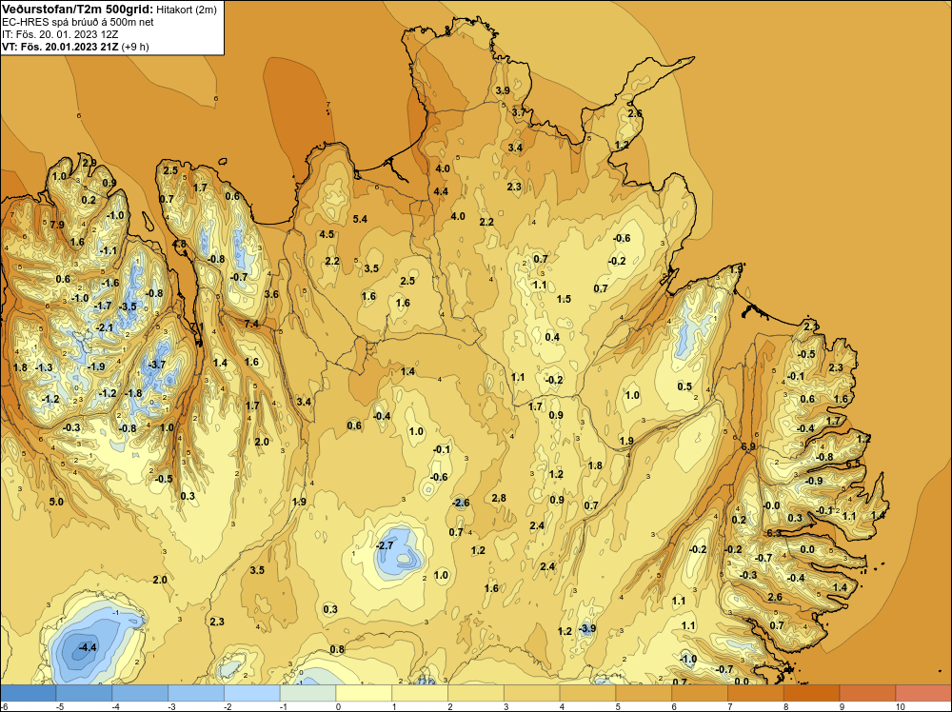Click legend color band between 4 and 5
The width and height of the screenshot is (952, 712).
pyautogui.click(x=587, y=693)
